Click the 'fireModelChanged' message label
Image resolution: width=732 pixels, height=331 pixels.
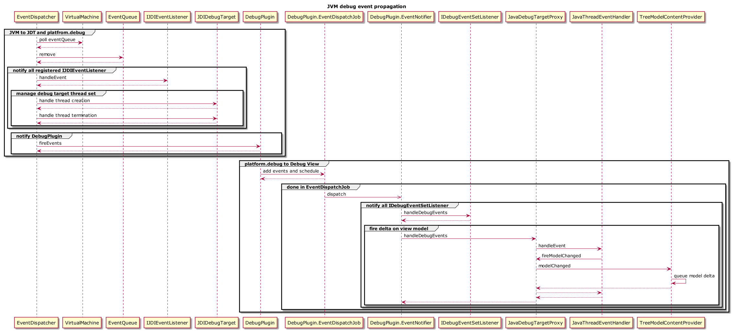561,256
